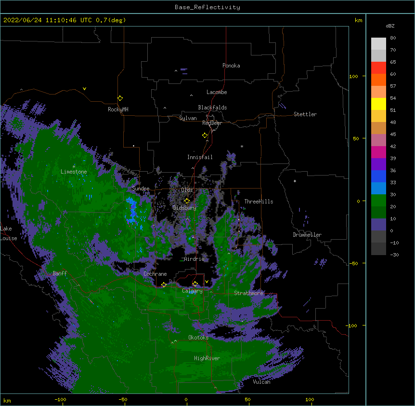Viewport: 415px width, 406px height.
Task: Click the Sundre city label
Action: (x=141, y=189)
